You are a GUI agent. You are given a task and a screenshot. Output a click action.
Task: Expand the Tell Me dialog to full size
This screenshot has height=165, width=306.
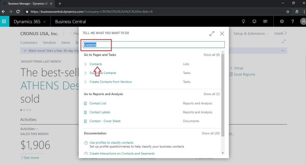pyautogui.click(x=212, y=33)
